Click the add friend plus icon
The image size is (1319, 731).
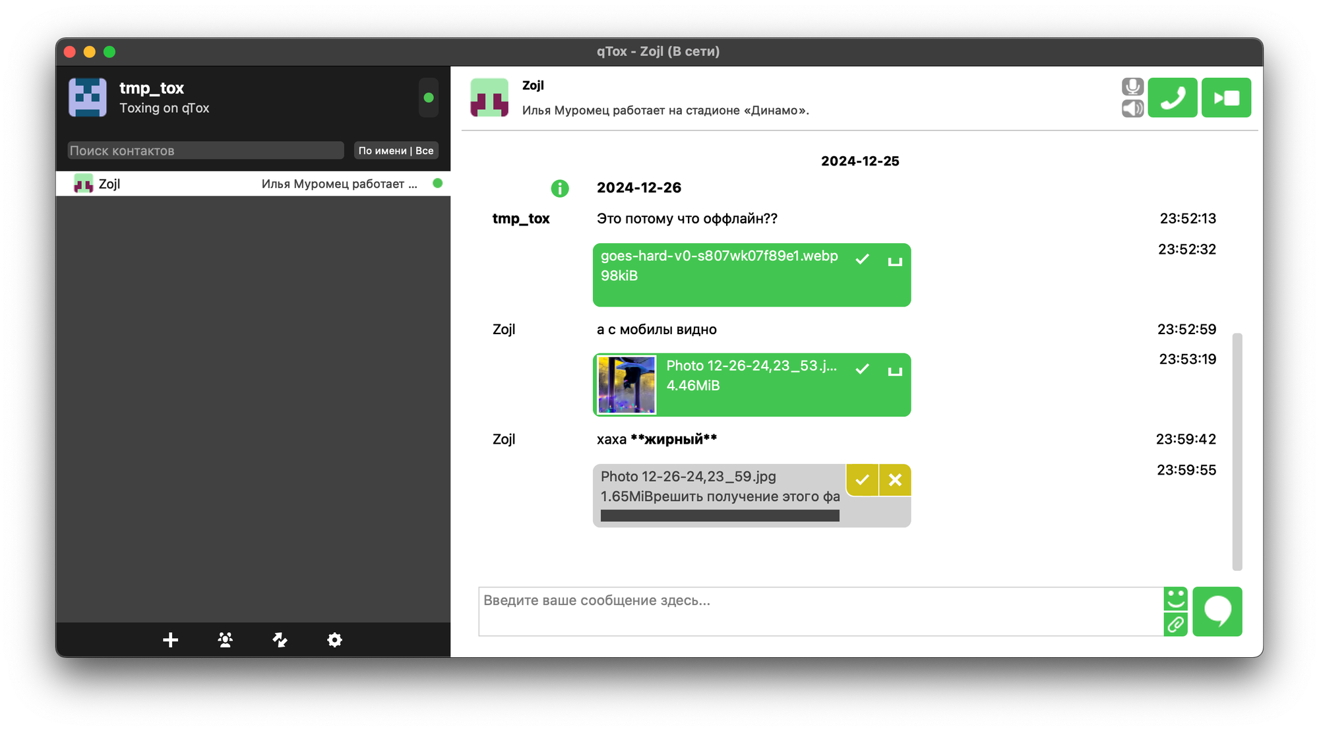[x=170, y=639]
